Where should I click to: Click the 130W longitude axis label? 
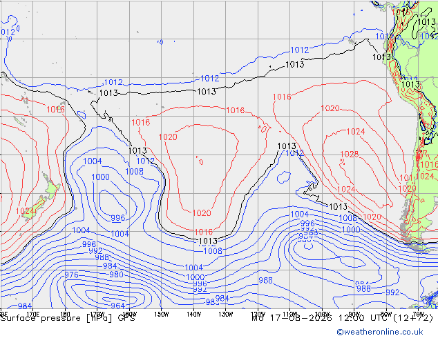click(x=226, y=315)
